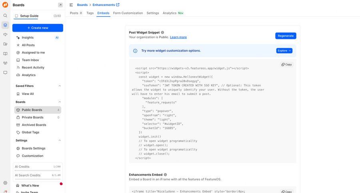Viewport: 360px width, 193px height.
Task: Go to Boards breadcrumb link
Action: [x=82, y=5]
